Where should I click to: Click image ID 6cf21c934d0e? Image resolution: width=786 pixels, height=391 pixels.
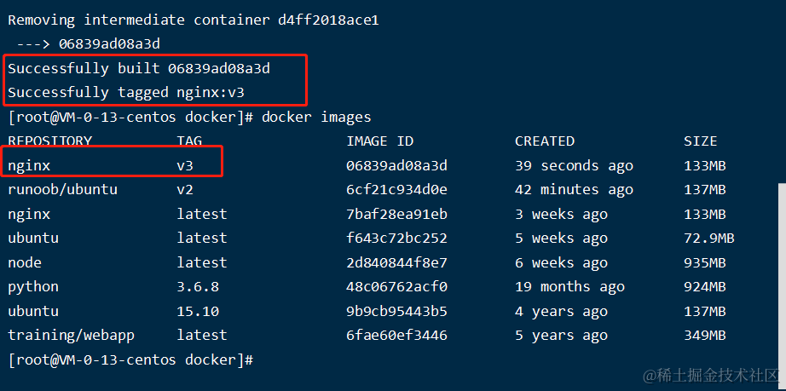click(396, 189)
